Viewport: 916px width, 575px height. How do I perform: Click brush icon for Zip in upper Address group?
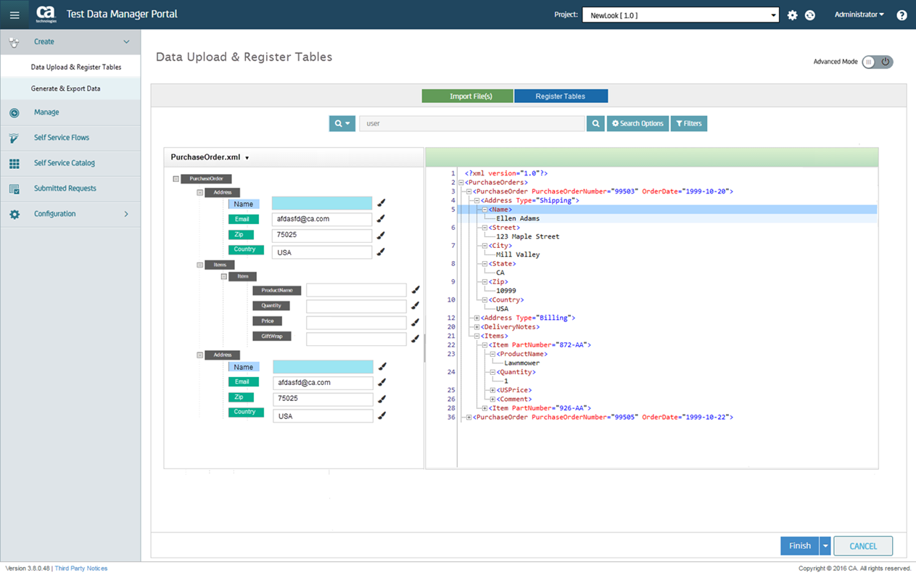point(381,235)
